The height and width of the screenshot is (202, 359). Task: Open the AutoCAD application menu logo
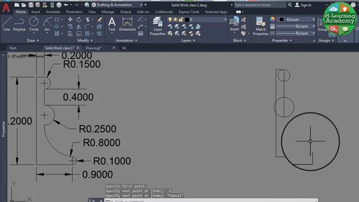[x=6, y=7]
